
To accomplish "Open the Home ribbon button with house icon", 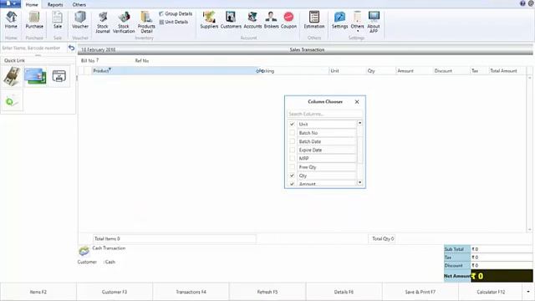I will click(x=11, y=20).
